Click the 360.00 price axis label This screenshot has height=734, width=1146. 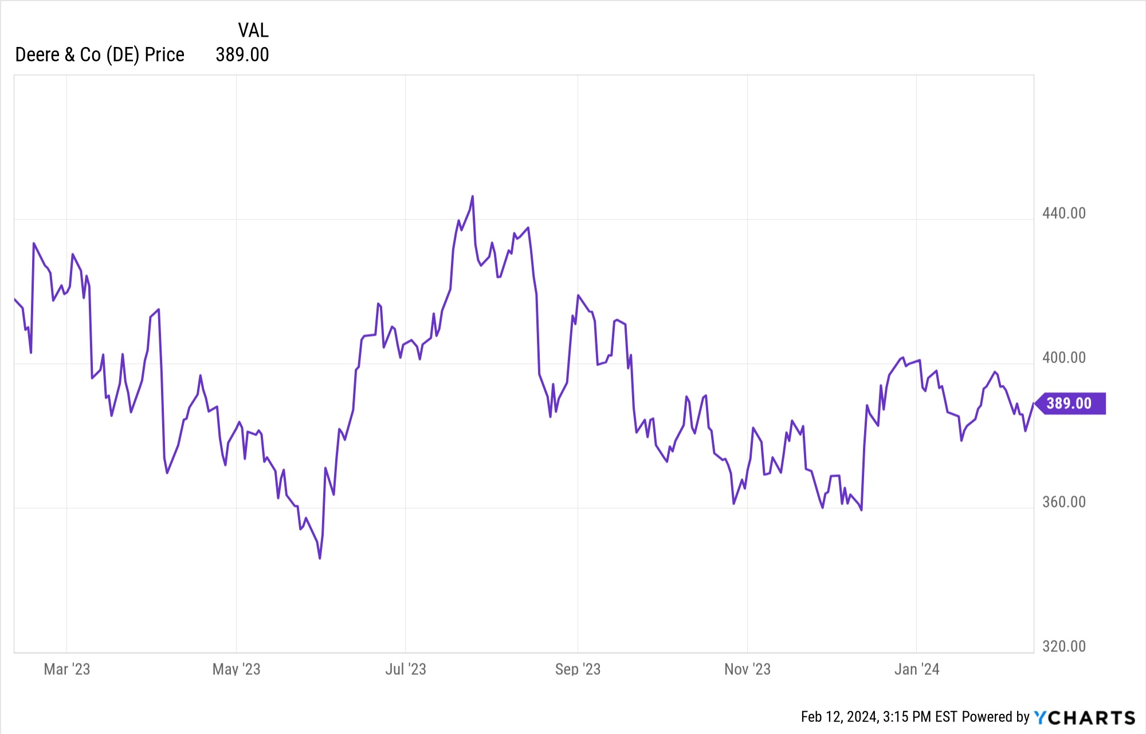point(1064,502)
